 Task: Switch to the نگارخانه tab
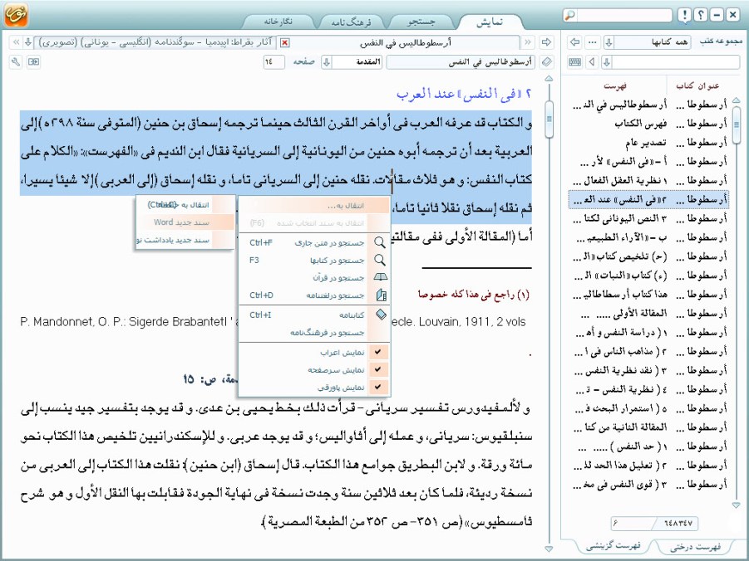click(x=278, y=22)
